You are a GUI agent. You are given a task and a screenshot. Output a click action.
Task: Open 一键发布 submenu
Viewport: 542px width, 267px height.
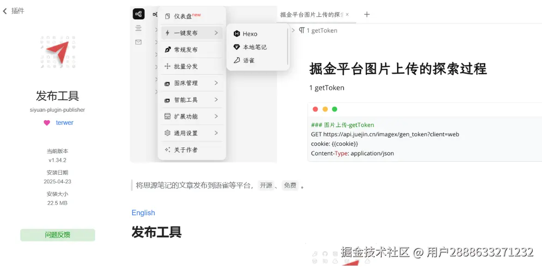tap(192, 33)
